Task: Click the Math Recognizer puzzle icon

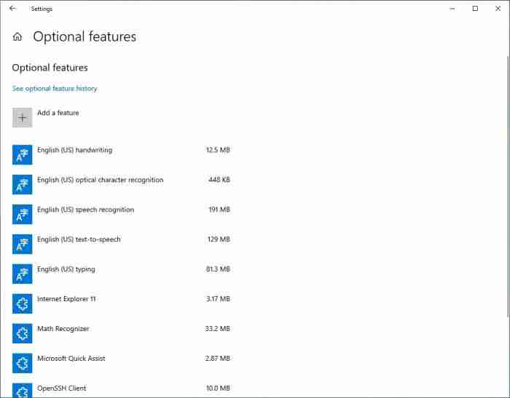Action: coord(23,333)
